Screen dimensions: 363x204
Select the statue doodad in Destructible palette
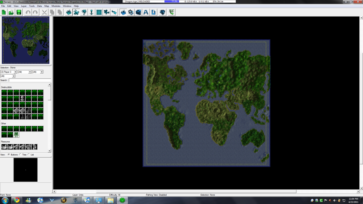22,98
